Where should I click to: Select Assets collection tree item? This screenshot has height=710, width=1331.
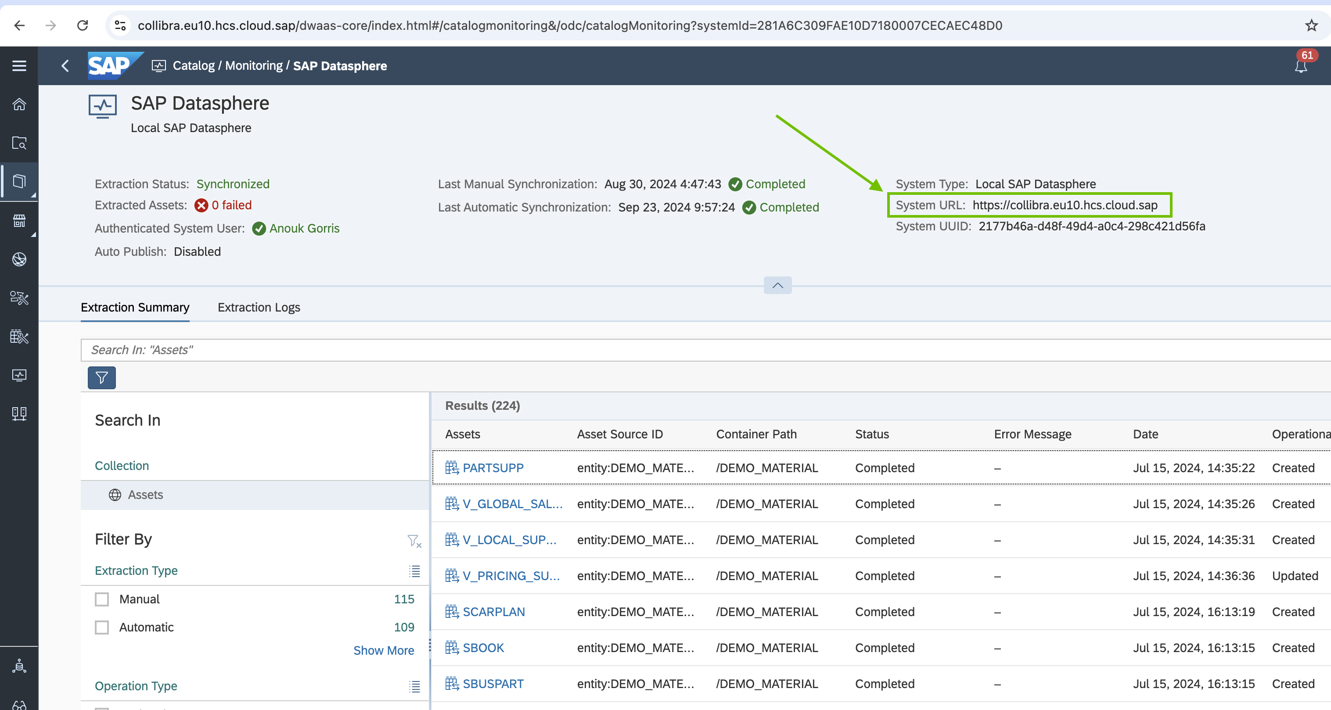pyautogui.click(x=145, y=495)
